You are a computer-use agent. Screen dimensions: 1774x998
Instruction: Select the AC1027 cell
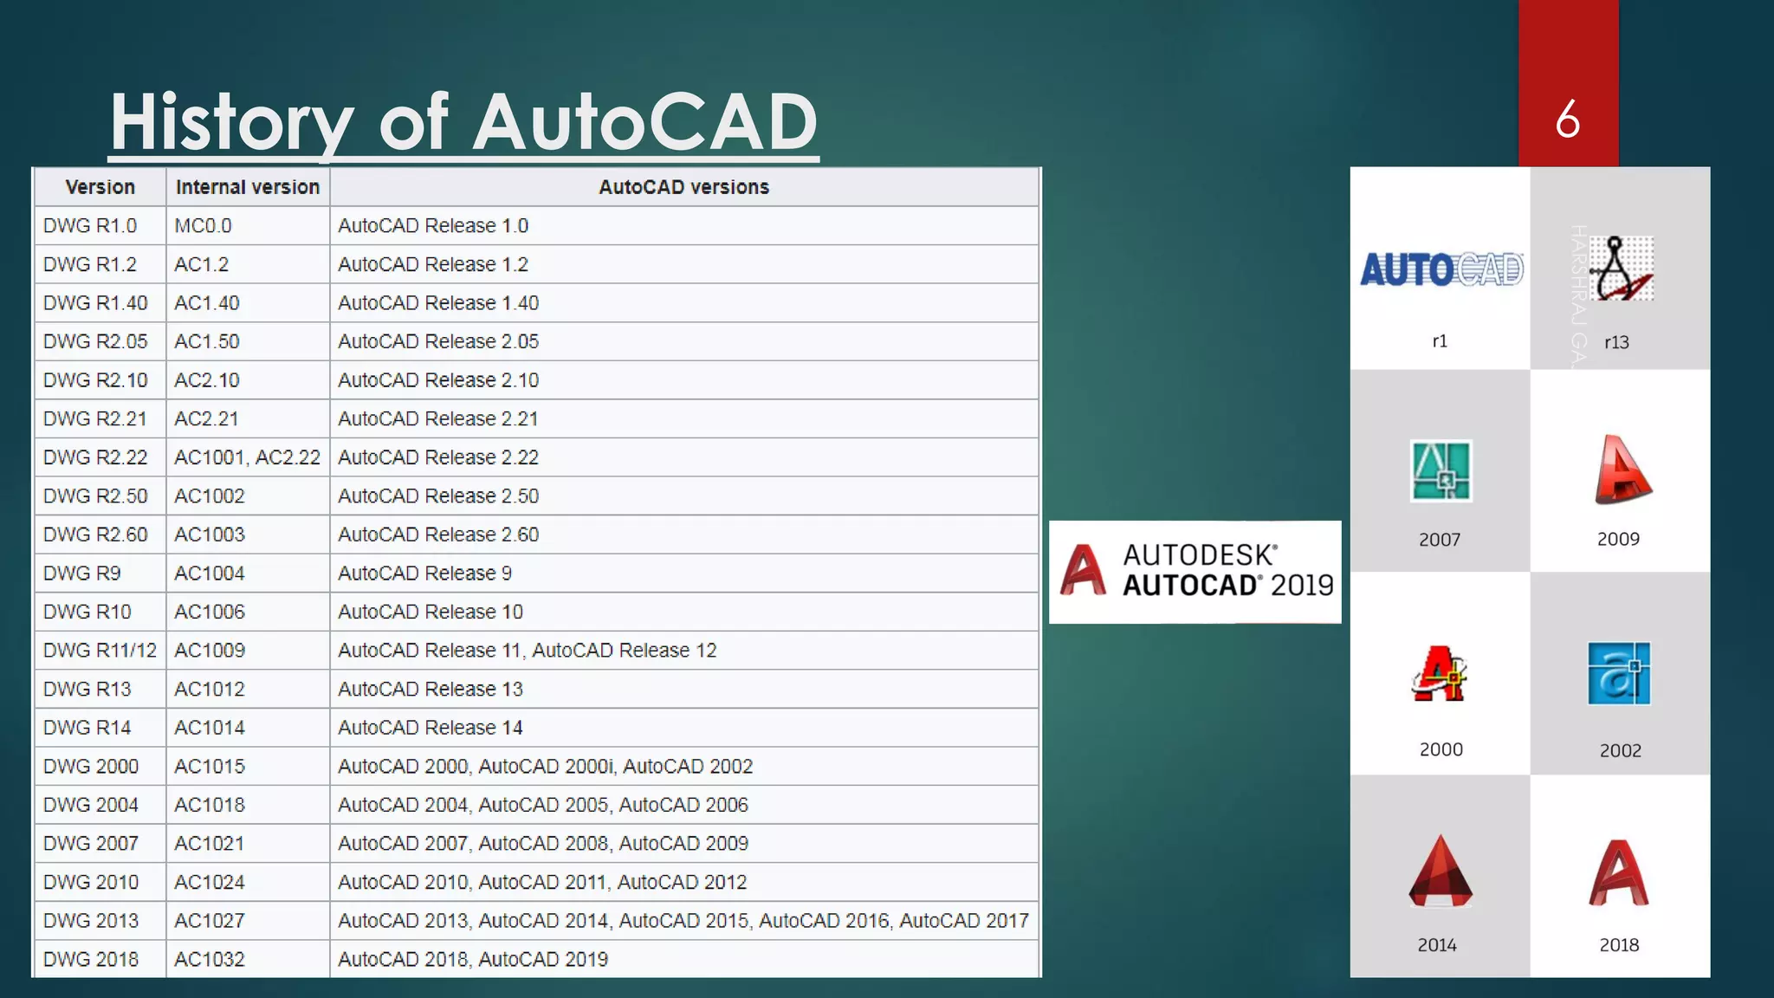coord(248,921)
